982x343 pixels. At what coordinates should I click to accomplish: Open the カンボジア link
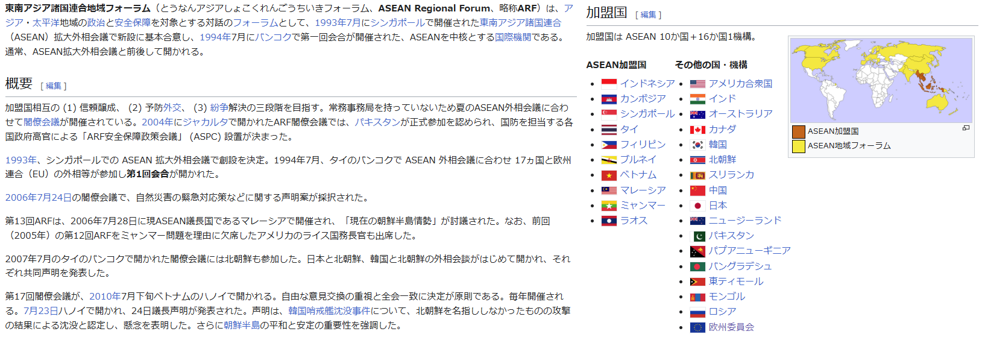coord(643,99)
